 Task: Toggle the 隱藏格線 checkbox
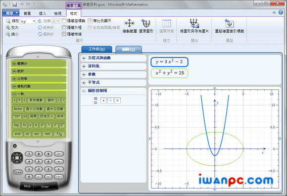pyautogui.click(x=64, y=34)
